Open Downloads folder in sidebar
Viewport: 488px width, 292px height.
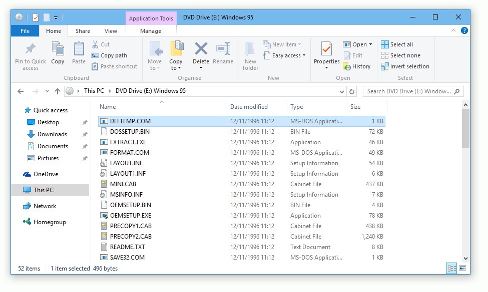point(47,134)
